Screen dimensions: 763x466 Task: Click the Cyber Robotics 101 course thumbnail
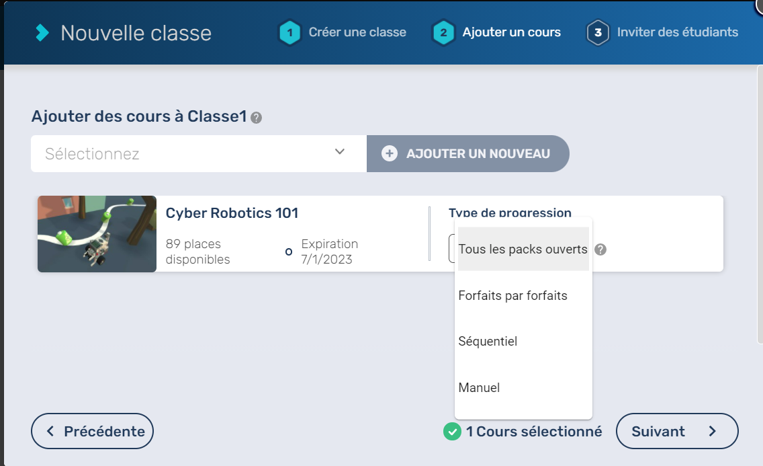(97, 234)
